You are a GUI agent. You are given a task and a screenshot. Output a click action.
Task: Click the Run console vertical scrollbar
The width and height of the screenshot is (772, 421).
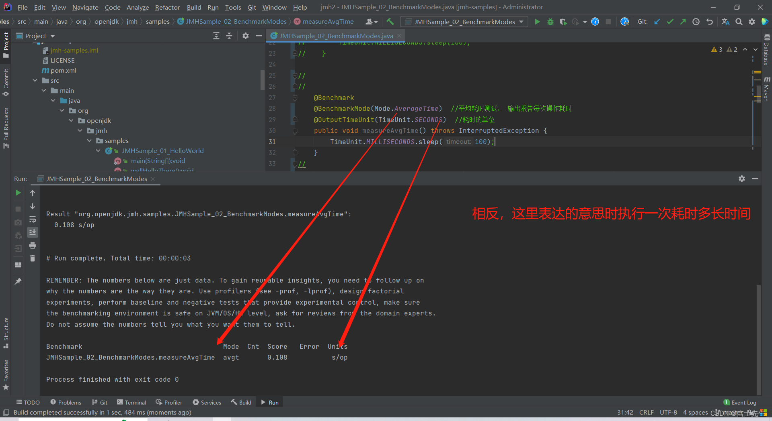(759, 339)
